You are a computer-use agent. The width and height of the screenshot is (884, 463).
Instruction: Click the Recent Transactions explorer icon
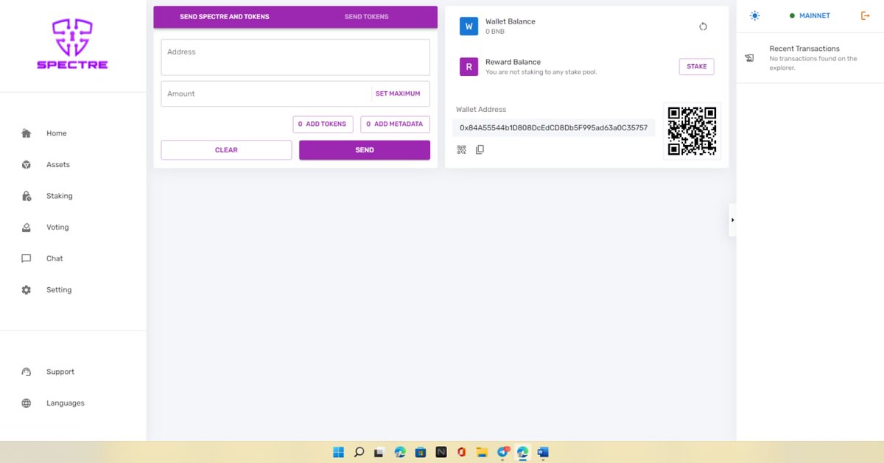749,58
